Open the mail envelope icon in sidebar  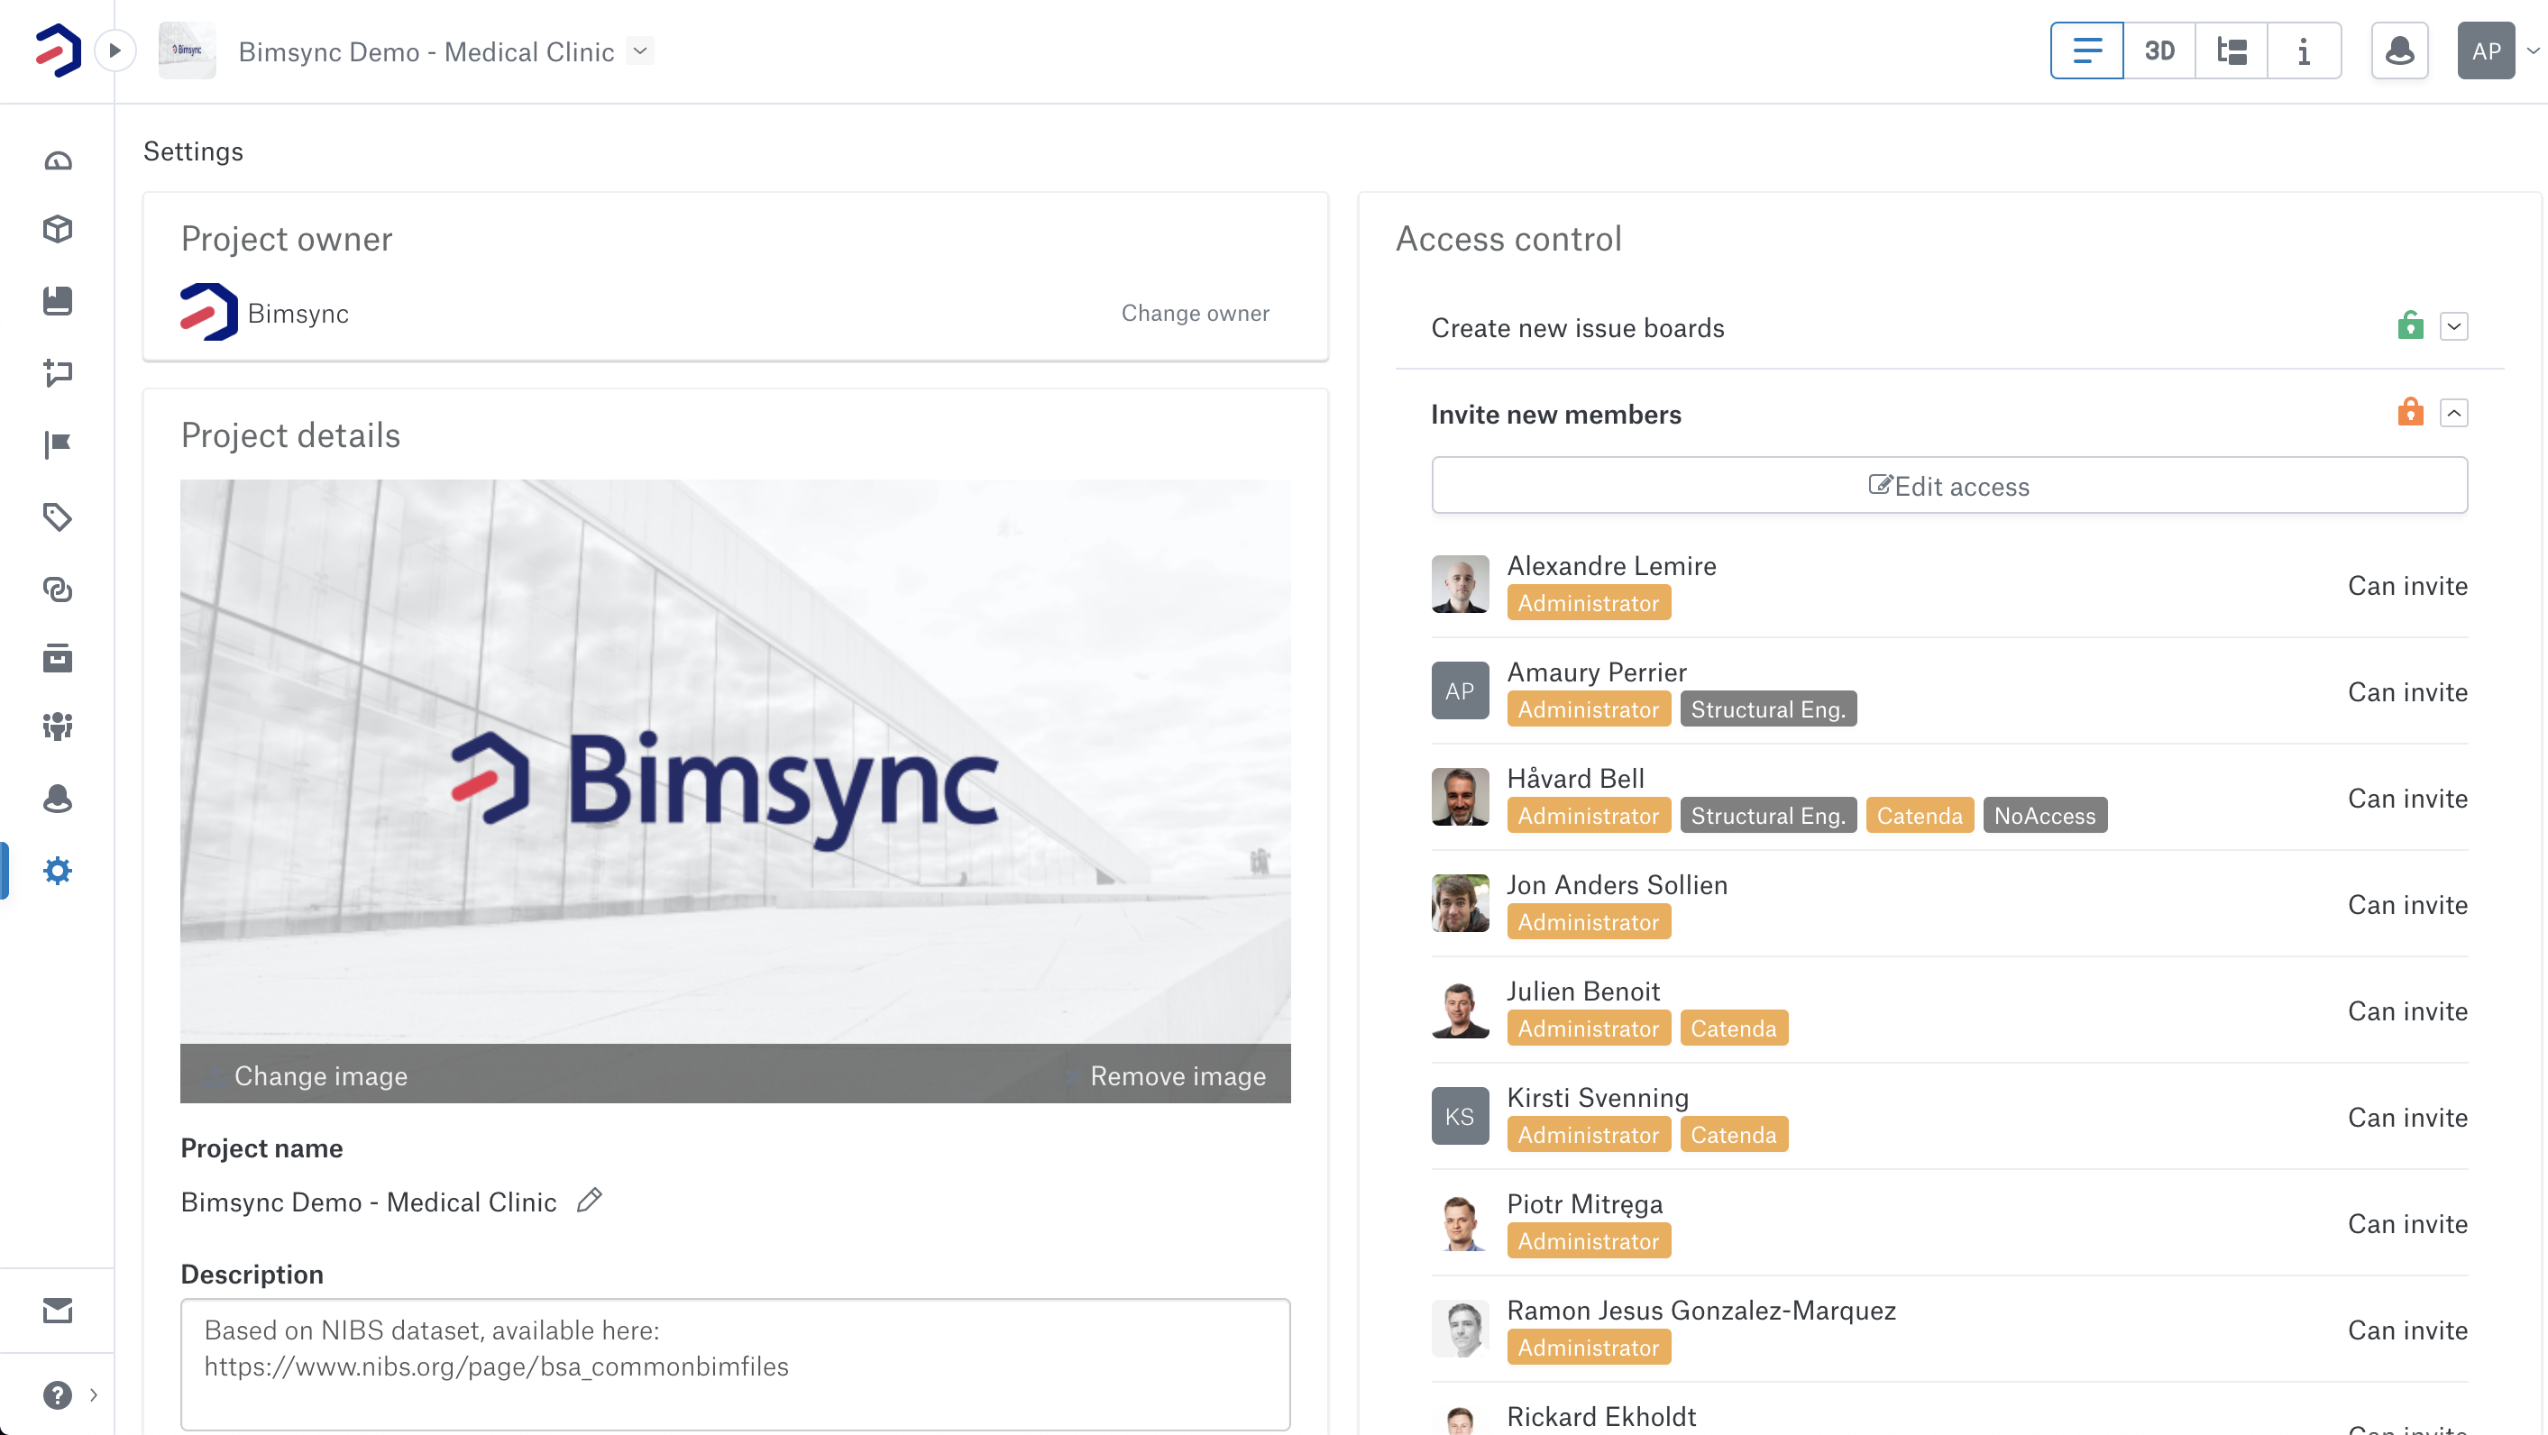point(58,1311)
